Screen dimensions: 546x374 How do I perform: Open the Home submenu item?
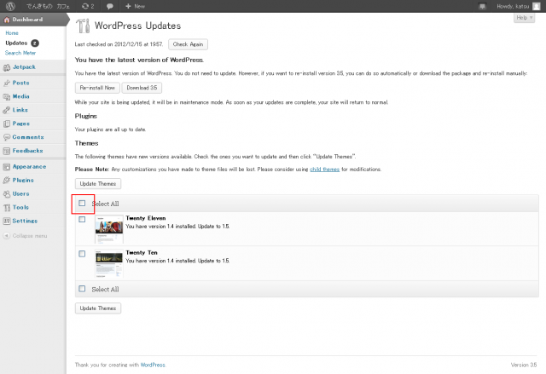pos(12,33)
